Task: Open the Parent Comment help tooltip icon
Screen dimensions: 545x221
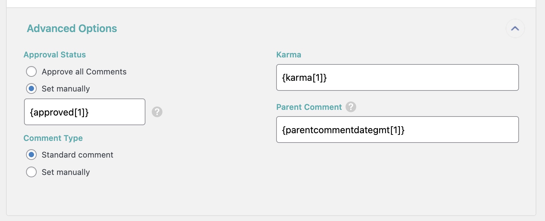Action: click(x=351, y=107)
